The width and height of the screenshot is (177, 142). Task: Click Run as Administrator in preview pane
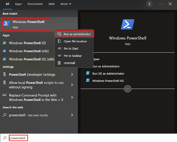pos(106,66)
